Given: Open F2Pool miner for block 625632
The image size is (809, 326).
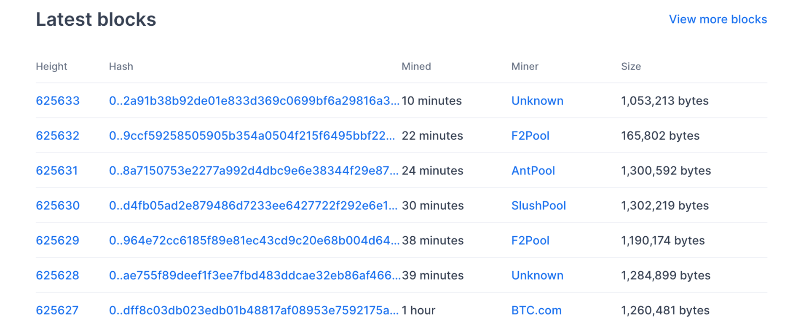Looking at the screenshot, I should (x=530, y=136).
